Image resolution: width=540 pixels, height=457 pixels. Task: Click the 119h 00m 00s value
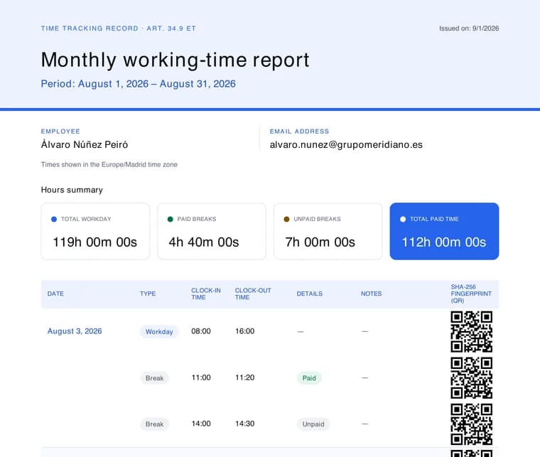click(x=94, y=242)
